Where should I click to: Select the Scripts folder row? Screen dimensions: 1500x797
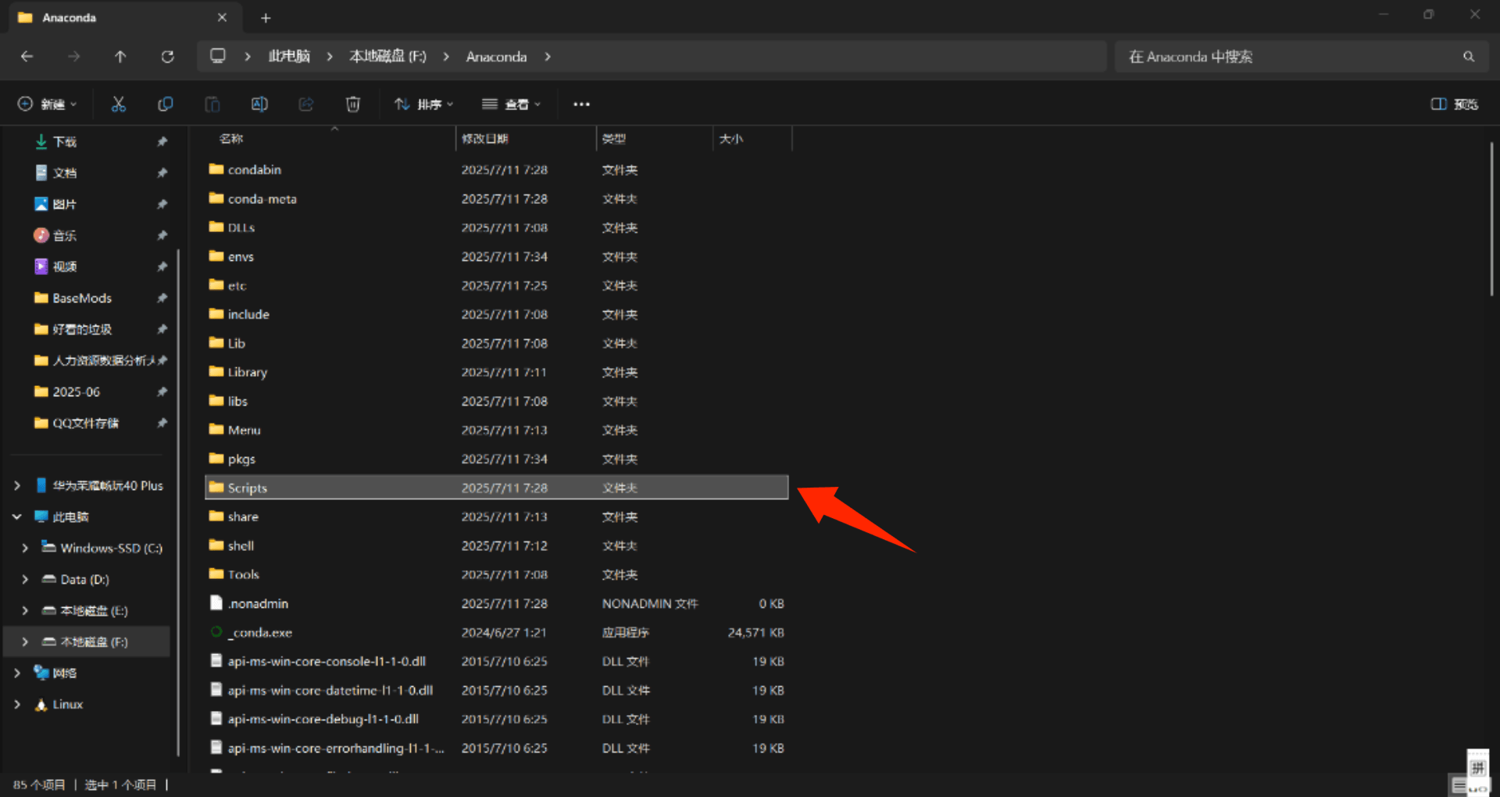tap(496, 488)
